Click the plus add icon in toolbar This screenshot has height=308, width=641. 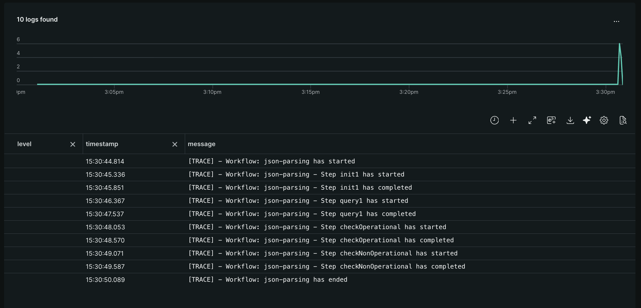point(513,120)
